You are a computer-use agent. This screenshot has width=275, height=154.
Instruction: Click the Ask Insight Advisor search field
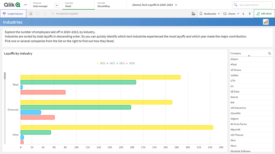tap(252, 5)
